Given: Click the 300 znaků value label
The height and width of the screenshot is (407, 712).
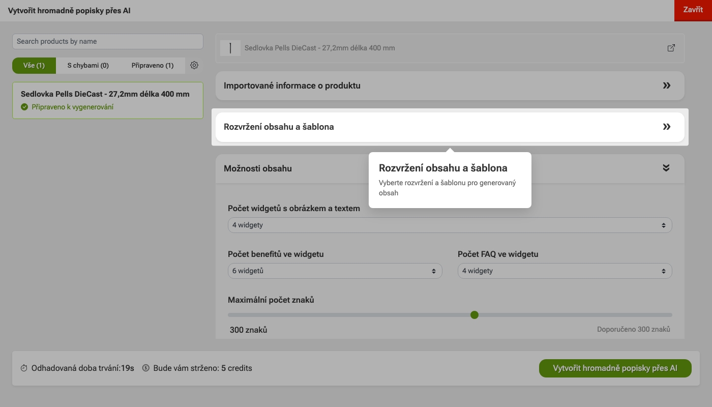Looking at the screenshot, I should tap(249, 330).
